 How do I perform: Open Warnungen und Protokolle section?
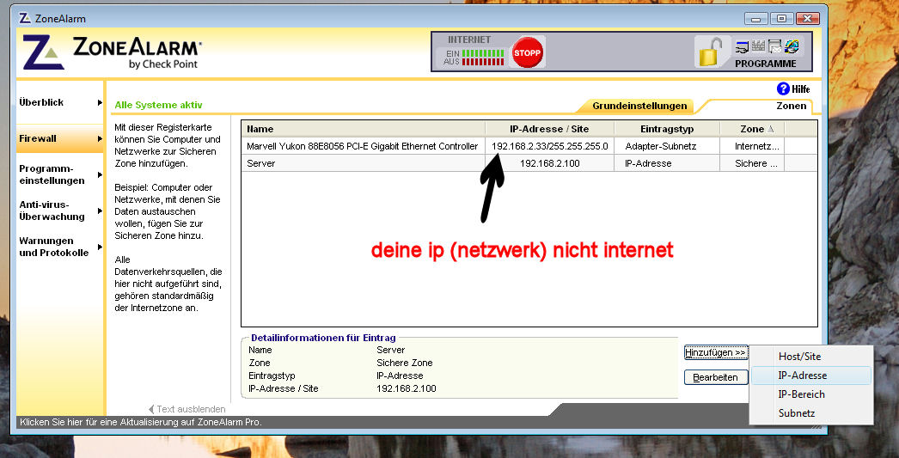click(x=54, y=247)
